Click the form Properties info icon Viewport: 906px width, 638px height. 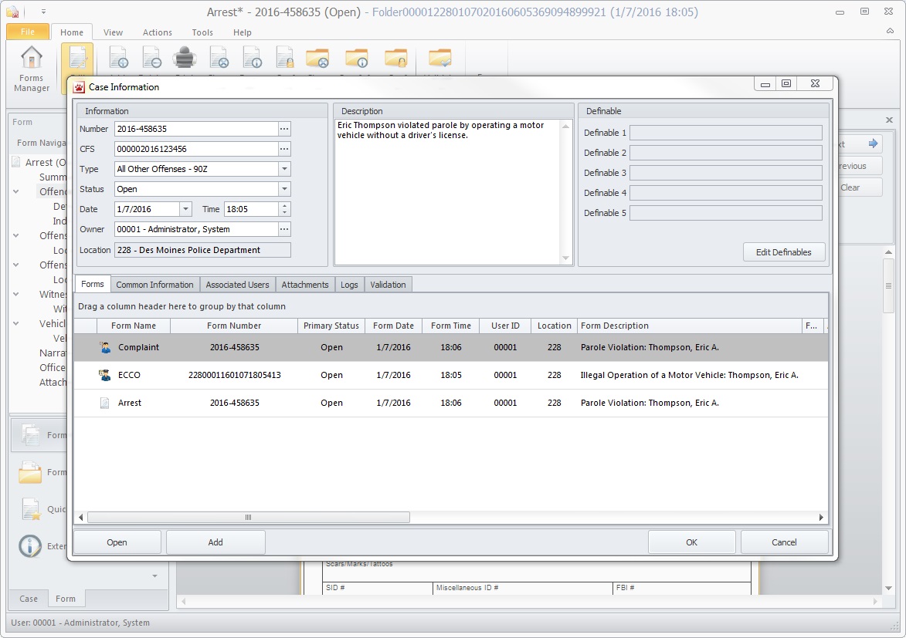click(252, 58)
